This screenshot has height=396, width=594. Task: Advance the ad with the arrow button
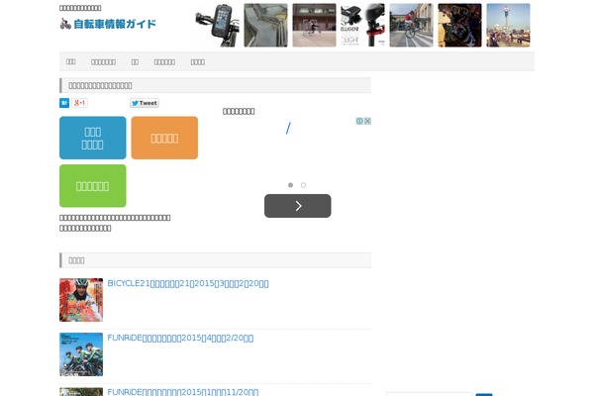[298, 206]
